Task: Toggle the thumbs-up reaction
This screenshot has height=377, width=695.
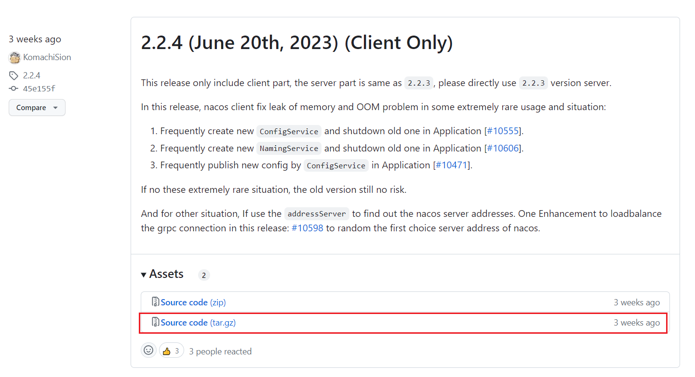Action: click(x=171, y=350)
